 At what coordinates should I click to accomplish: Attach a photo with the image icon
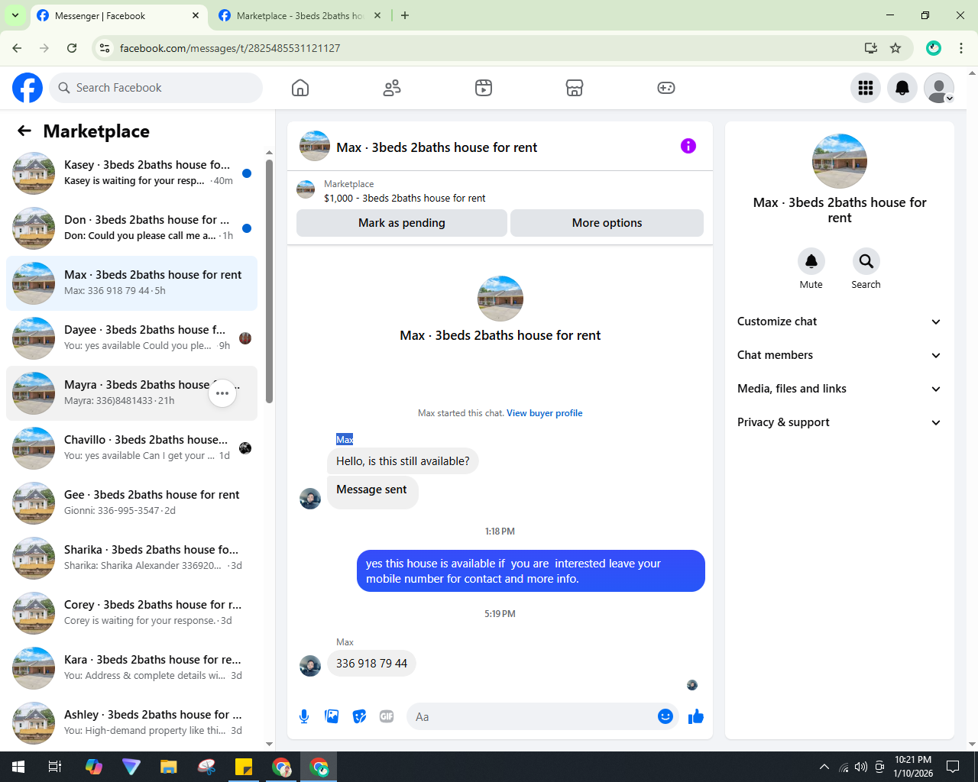point(332,716)
